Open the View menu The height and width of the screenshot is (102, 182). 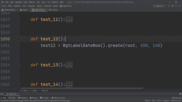coord(12,2)
